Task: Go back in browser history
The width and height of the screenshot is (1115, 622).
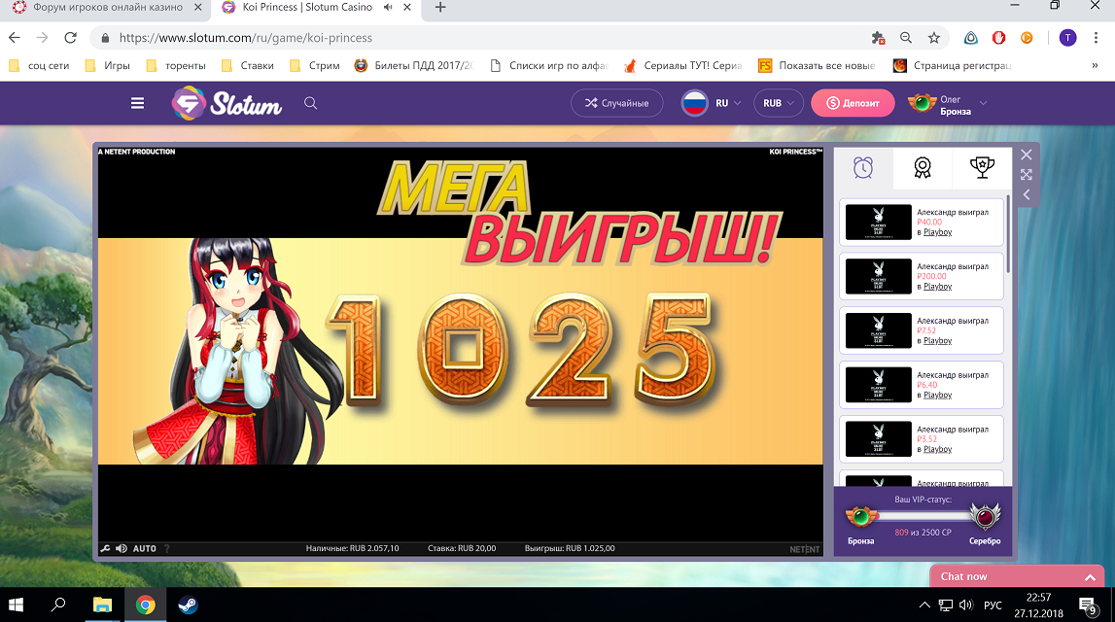Action: [x=15, y=38]
